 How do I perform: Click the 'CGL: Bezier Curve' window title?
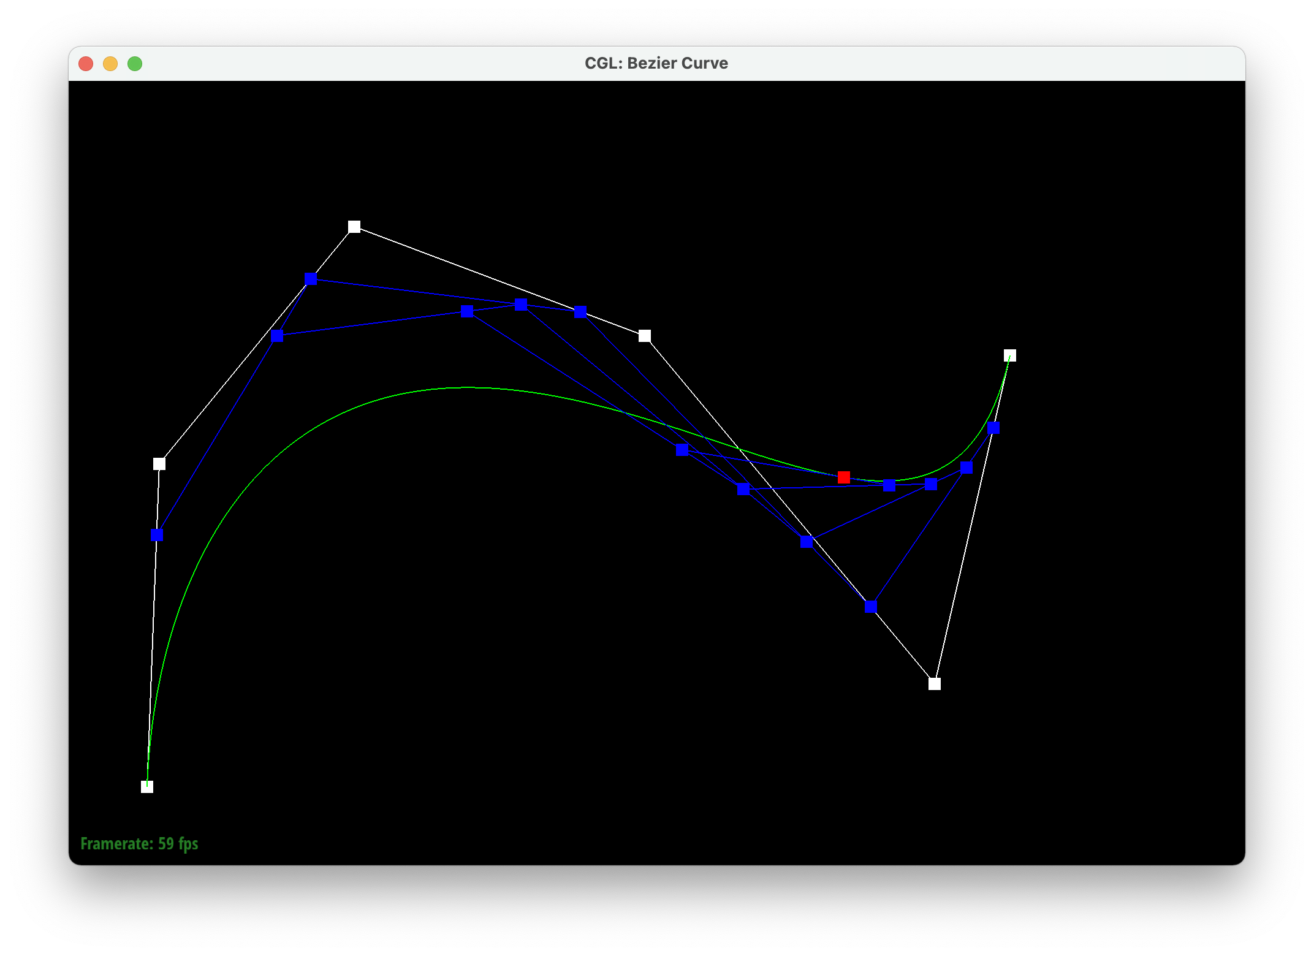tap(656, 63)
